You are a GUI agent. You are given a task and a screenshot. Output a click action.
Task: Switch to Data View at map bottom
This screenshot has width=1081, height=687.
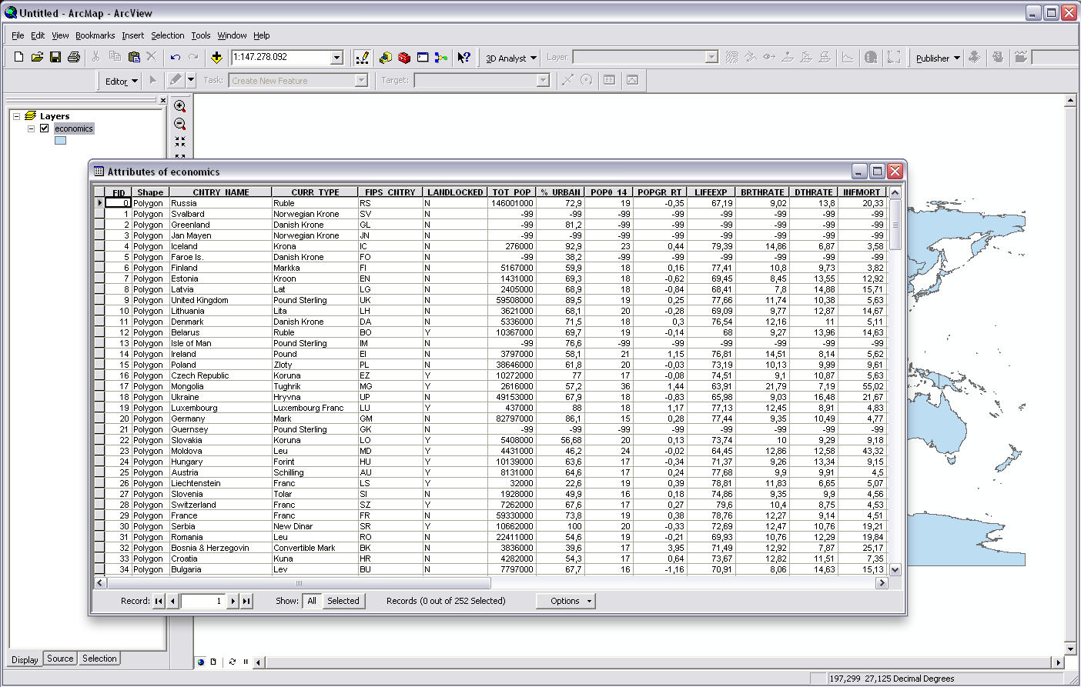[201, 662]
